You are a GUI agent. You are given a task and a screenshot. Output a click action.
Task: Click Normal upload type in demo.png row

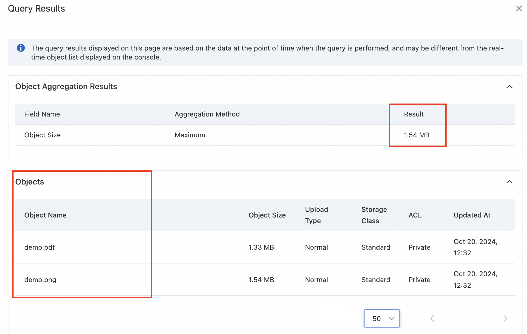click(317, 280)
